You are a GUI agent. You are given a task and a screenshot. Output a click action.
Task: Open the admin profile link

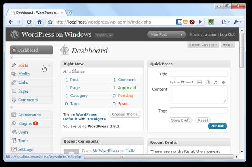click(211, 34)
